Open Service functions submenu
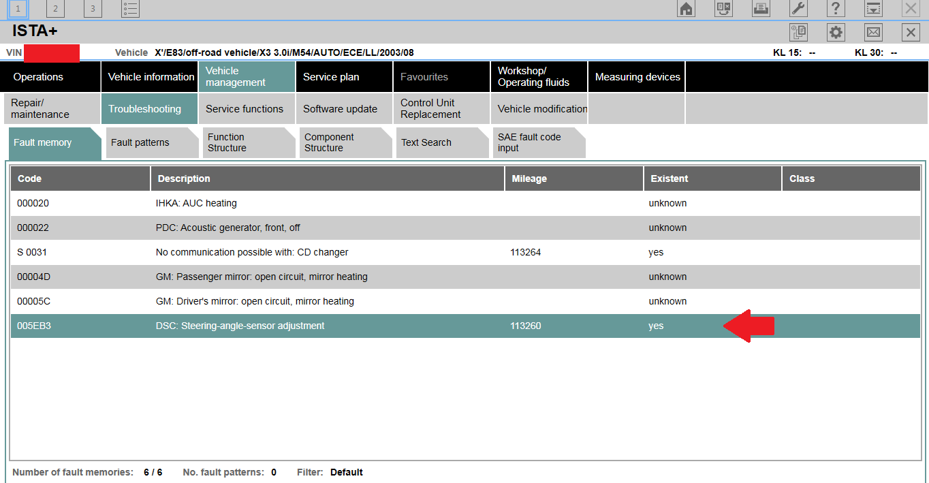The height and width of the screenshot is (483, 929). 247,109
